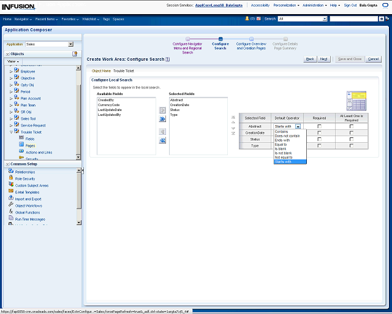Open the Relationships icon in Common Setup
The height and width of the screenshot is (314, 392).
tap(11, 172)
